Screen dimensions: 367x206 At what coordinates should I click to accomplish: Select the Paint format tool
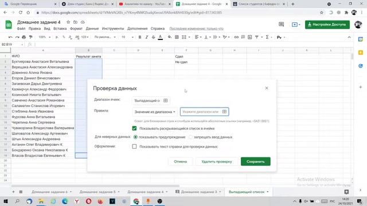click(30, 37)
